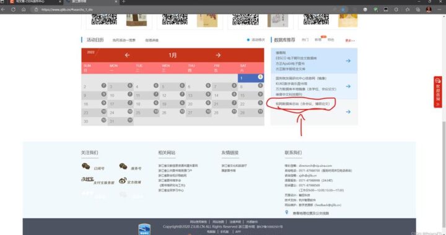The image size is (446, 235).
Task: Open arrow beside 知网数据库总站 row
Action: pos(348,112)
